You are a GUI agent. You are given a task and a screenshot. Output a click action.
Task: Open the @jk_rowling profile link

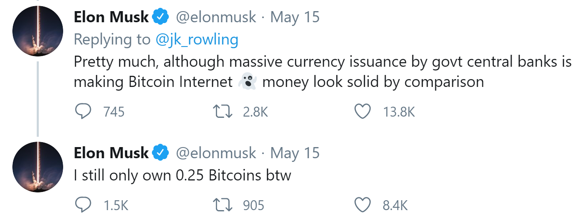click(x=197, y=40)
